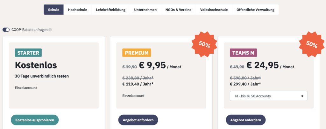Click Angebot anfordern under Teams M plan
Image resolution: width=326 pixels, height=129 pixels.
pyautogui.click(x=246, y=120)
